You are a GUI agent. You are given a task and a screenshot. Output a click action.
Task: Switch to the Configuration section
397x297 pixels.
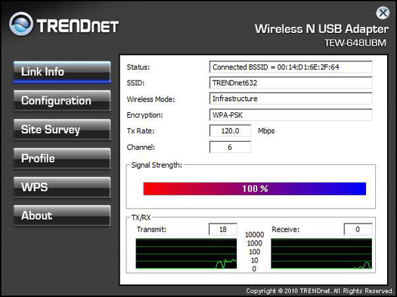click(x=62, y=101)
